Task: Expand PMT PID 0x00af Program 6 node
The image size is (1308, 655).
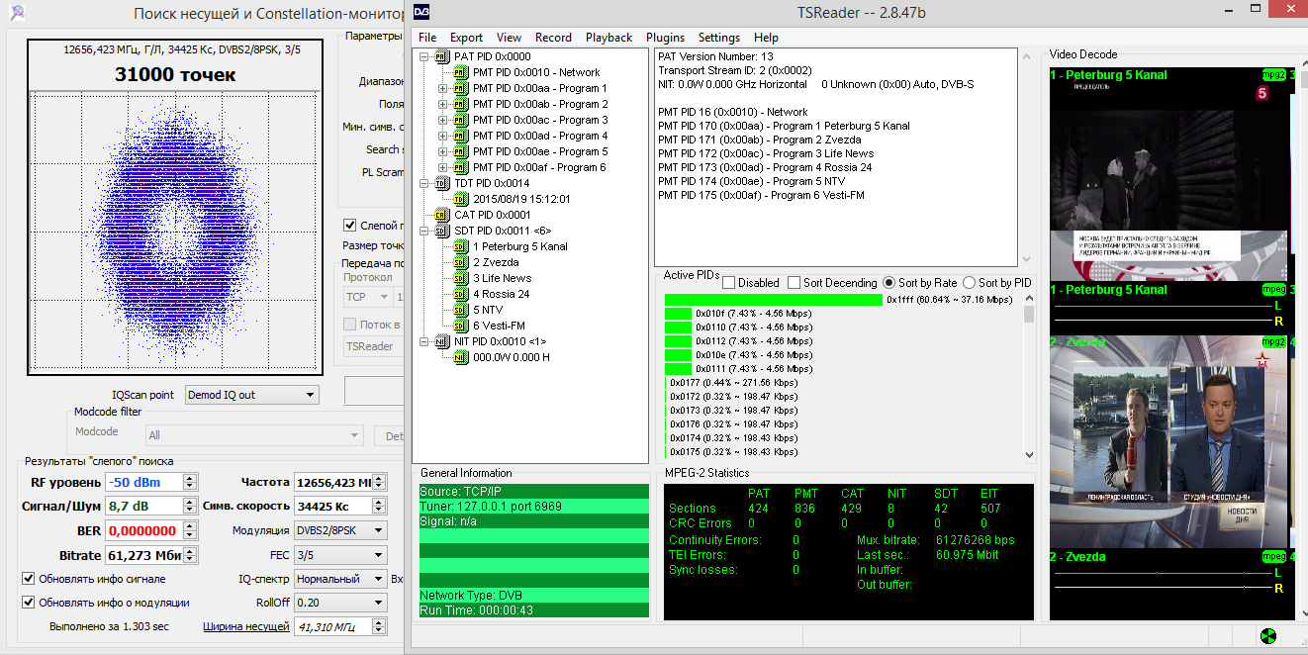Action: [x=442, y=167]
